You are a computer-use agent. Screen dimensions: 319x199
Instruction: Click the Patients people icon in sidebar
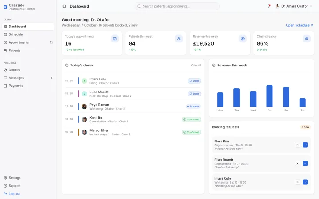click(x=5, y=50)
